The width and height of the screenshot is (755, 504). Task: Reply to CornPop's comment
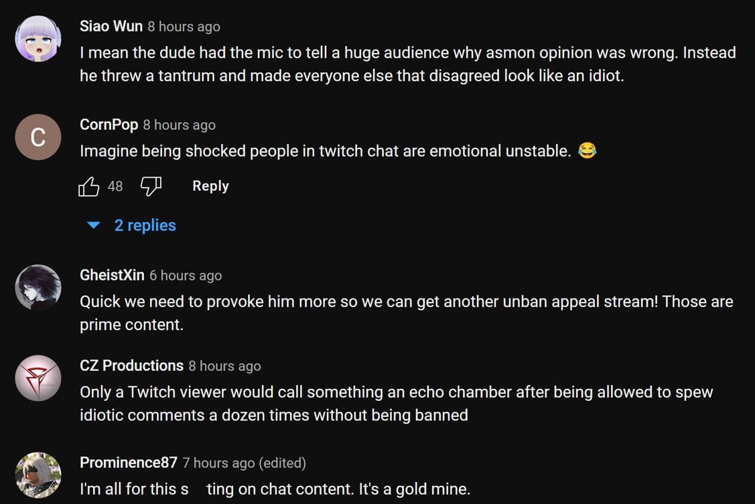210,186
